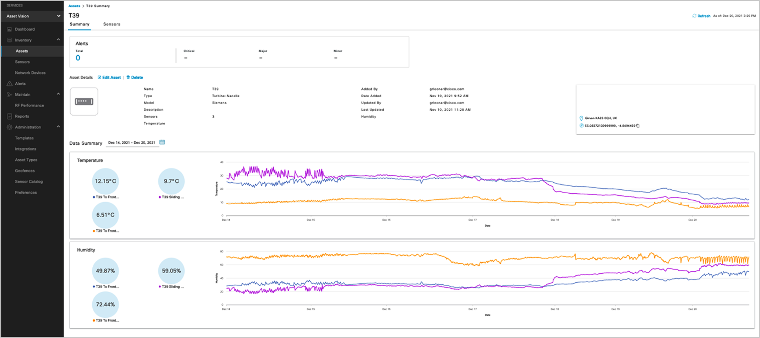Click the 72.44% humidity circle
This screenshot has width=760, height=338.
tap(106, 305)
